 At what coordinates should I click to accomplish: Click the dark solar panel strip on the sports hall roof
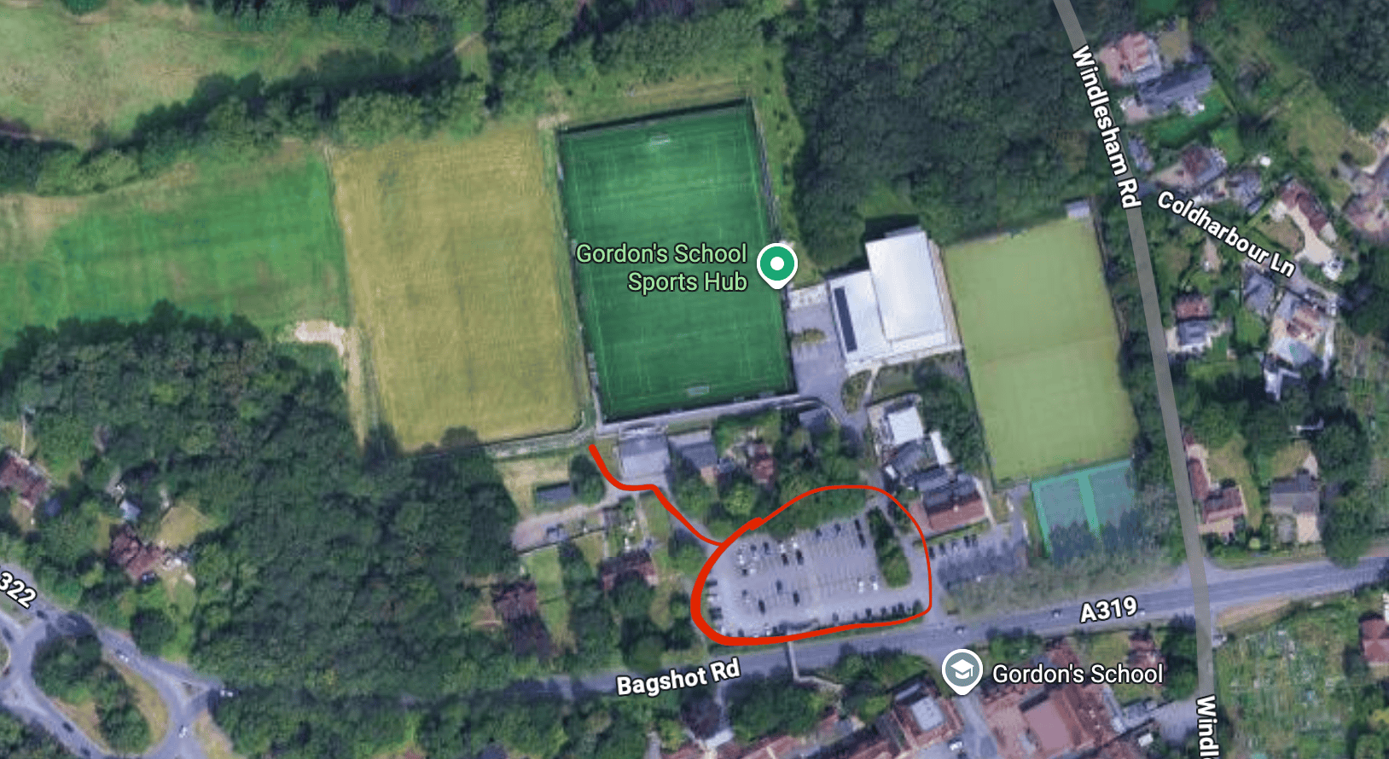844,318
